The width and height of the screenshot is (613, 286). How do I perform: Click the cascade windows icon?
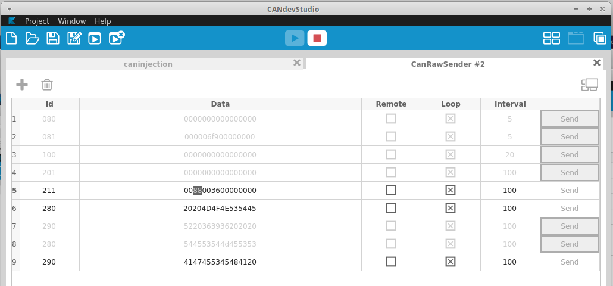click(x=600, y=38)
